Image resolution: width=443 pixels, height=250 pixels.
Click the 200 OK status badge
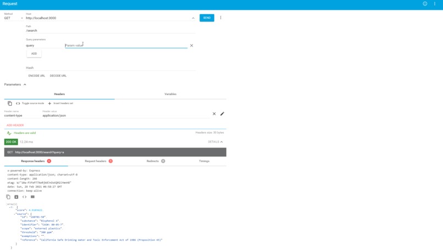[11, 142]
